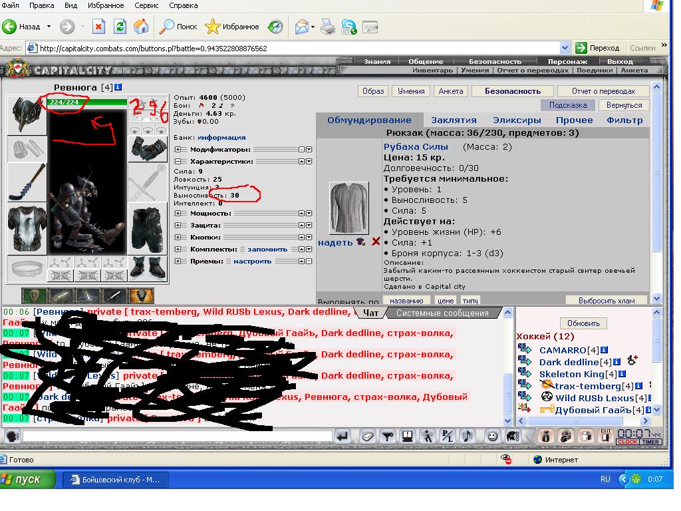The width and height of the screenshot is (681, 511).
Task: Open the Избранное menu in menu bar
Action: tap(106, 5)
